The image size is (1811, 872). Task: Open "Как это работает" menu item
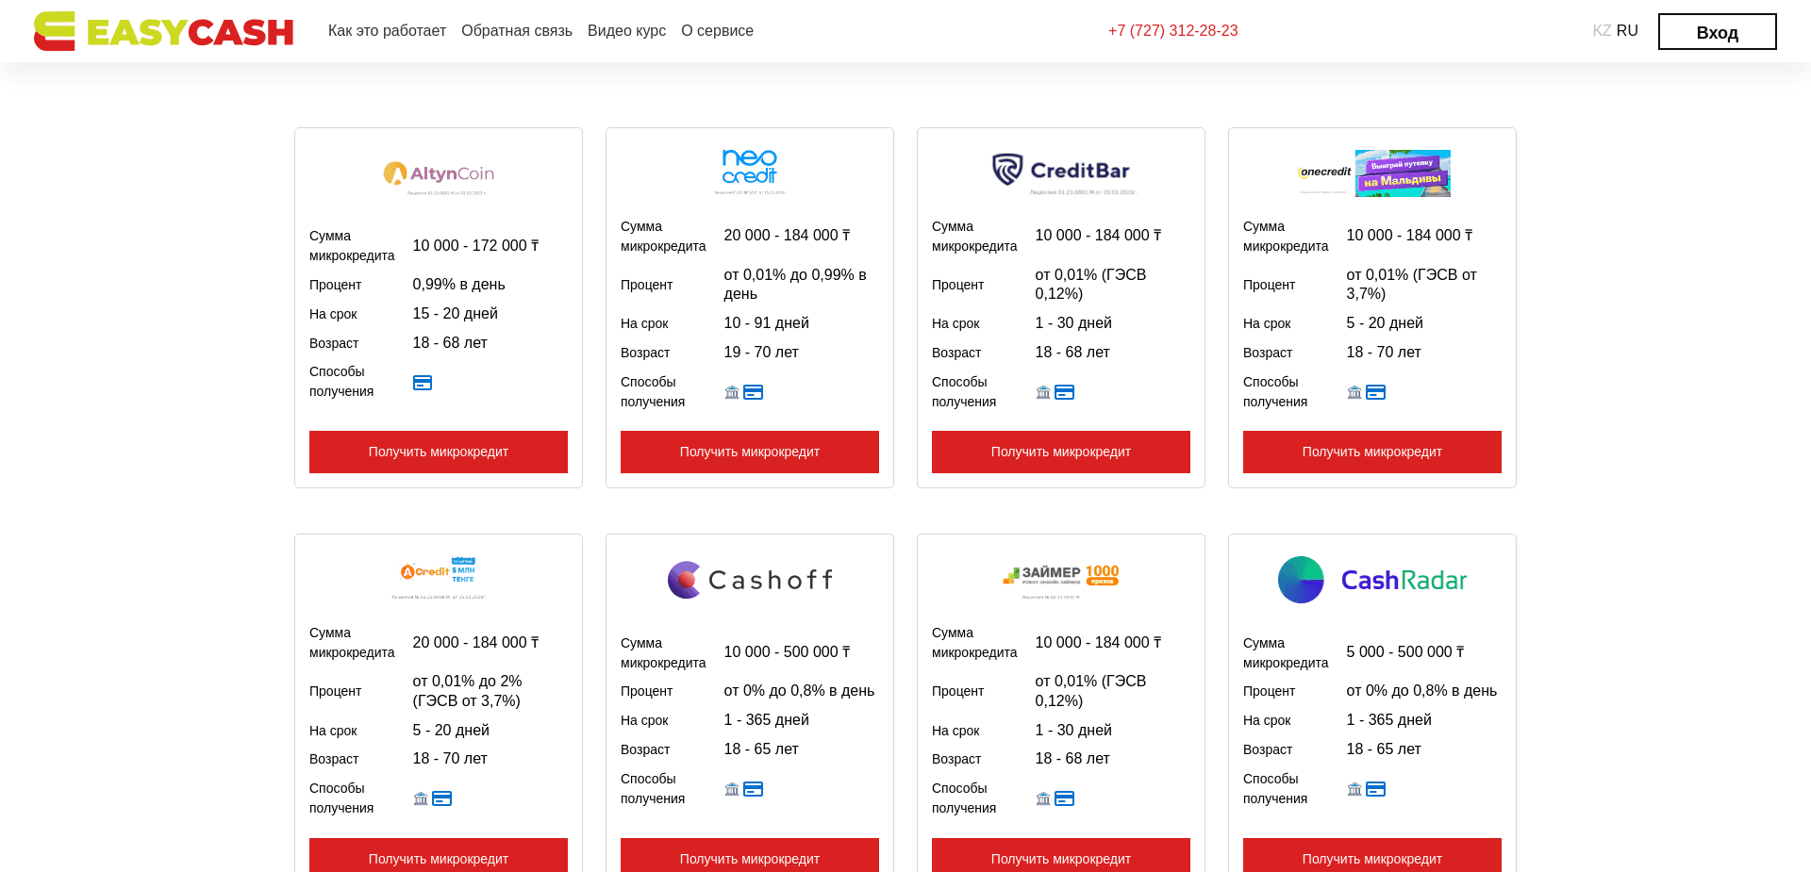[387, 30]
